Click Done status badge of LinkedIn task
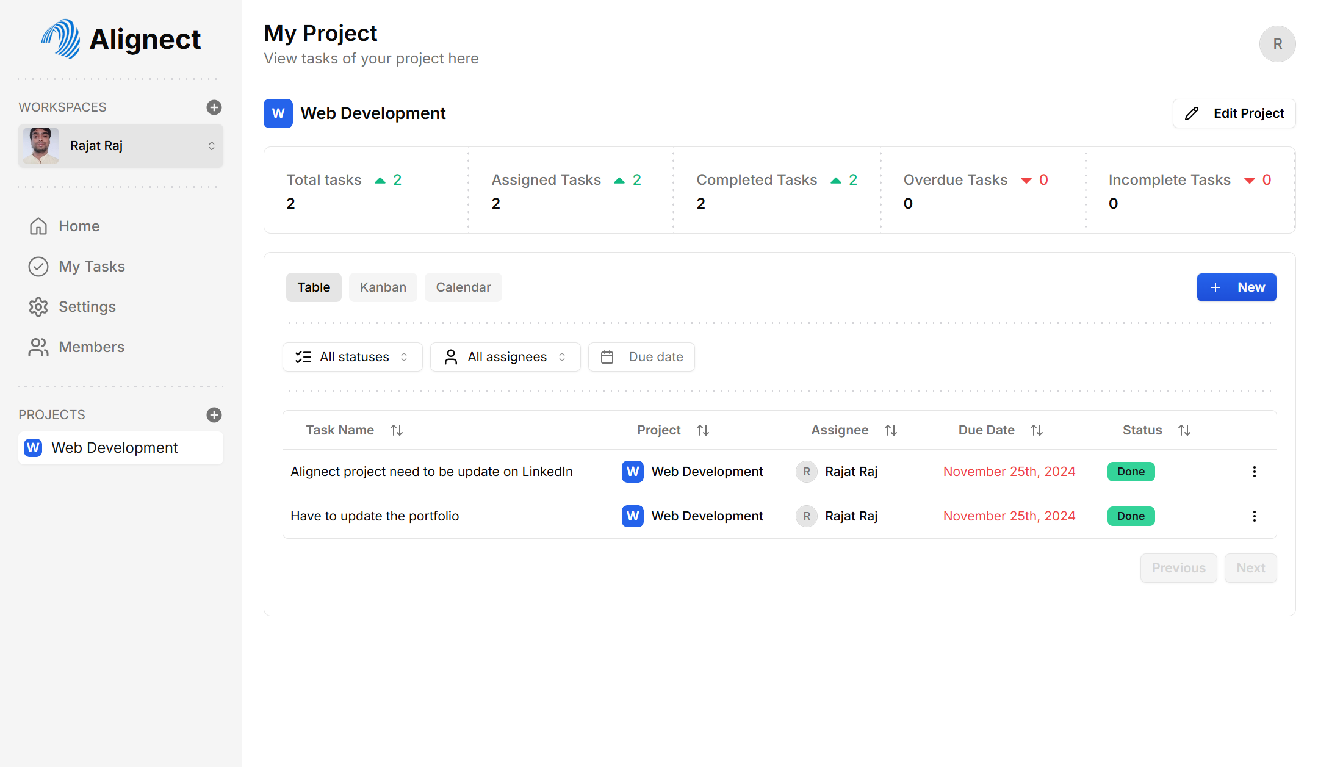 [1131, 472]
